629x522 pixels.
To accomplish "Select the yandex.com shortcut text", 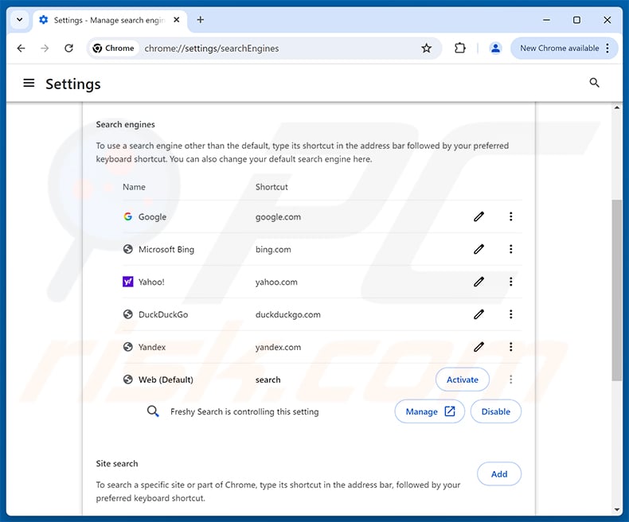I will [x=278, y=347].
